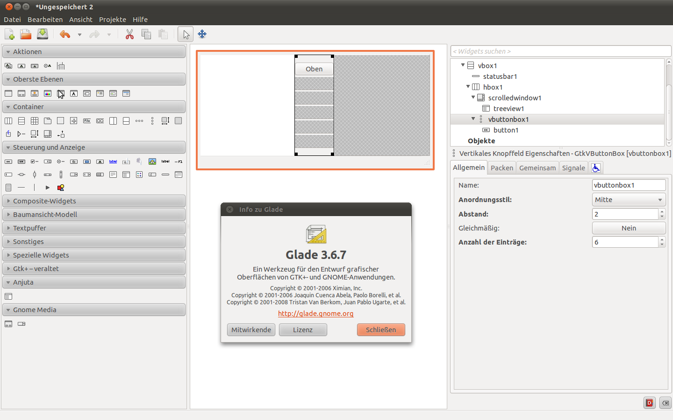The image size is (673, 420).
Task: Open the glade.gnome.org link
Action: 315,314
